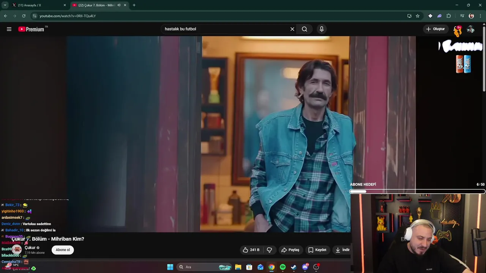Click the youtube.com address bar URL
This screenshot has width=486, height=273.
coord(68,16)
